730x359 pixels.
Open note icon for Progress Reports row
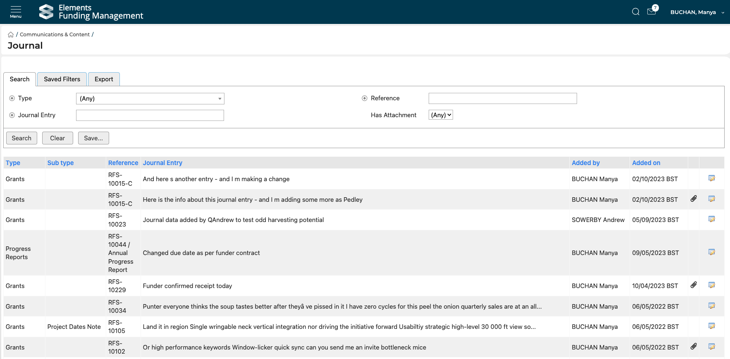point(711,252)
